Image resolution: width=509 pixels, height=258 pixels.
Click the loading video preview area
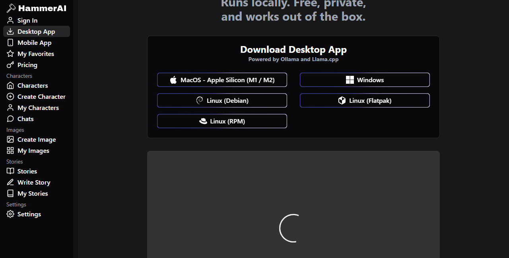pyautogui.click(x=293, y=204)
